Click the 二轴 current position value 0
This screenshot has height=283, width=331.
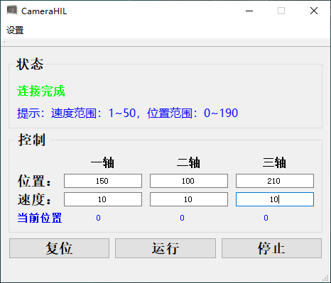182,218
